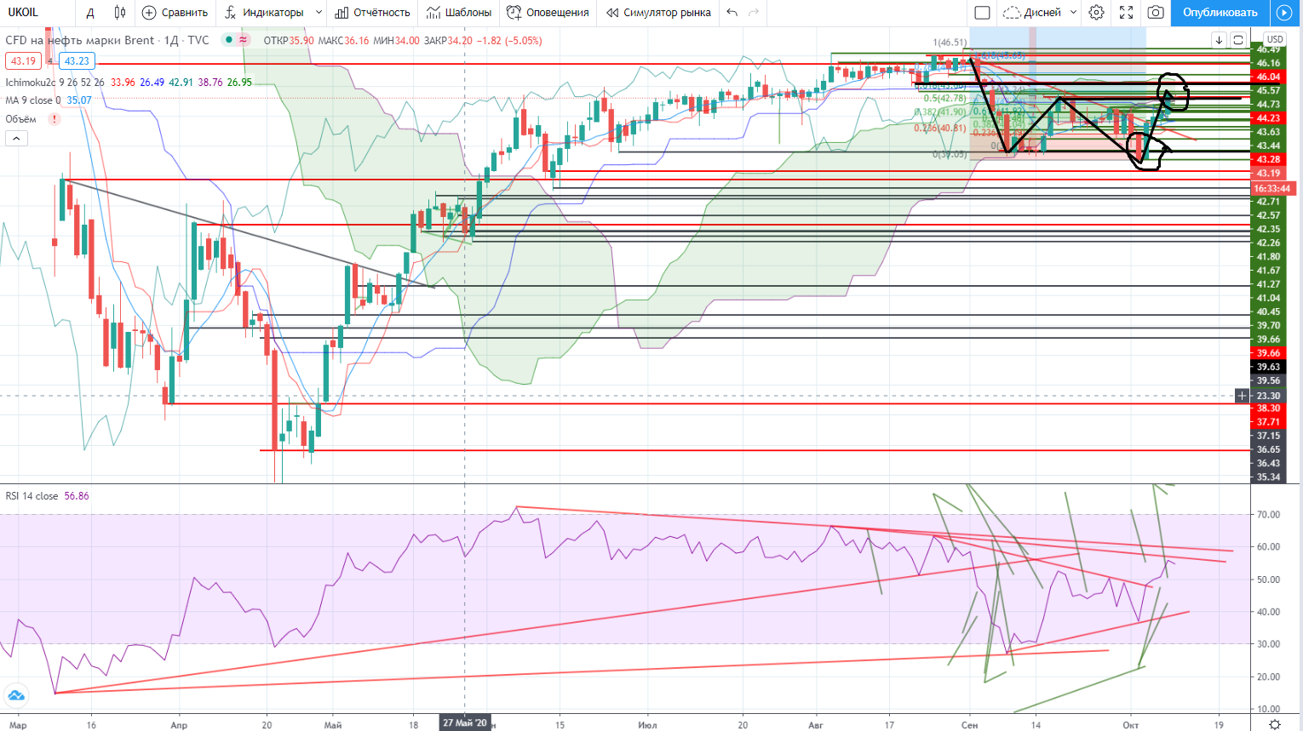Click the play icon beside Опубликовать

[x=1283, y=13]
